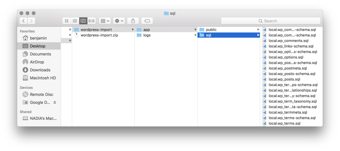Expand arrow next to logs folder
Screen dimensions: 340x151
[196, 35]
